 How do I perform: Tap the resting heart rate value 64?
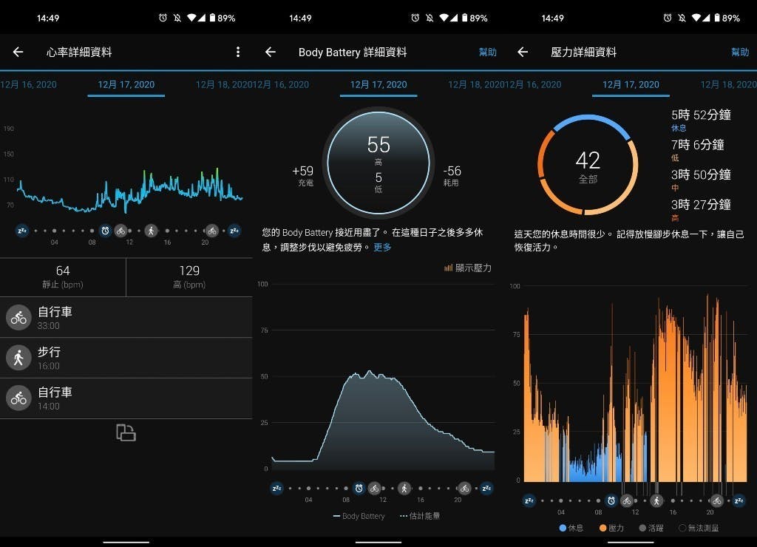[x=63, y=271]
